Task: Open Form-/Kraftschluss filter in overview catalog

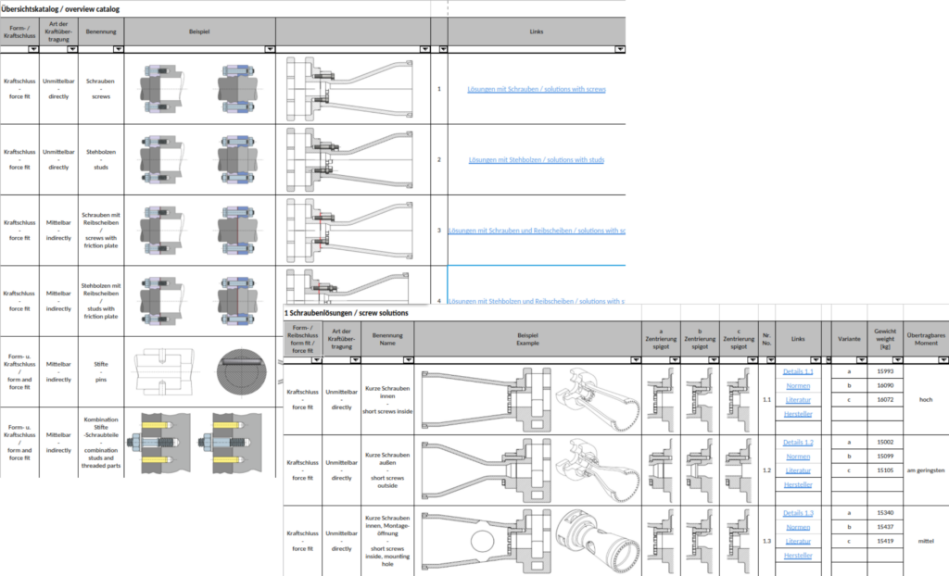Action: click(x=33, y=49)
